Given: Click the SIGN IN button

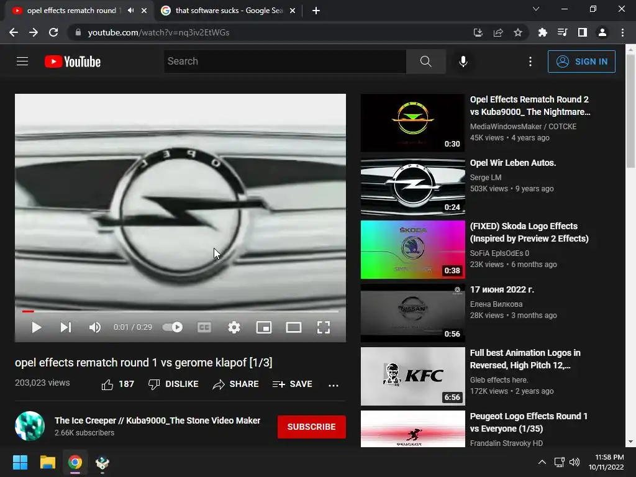Looking at the screenshot, I should coord(581,61).
